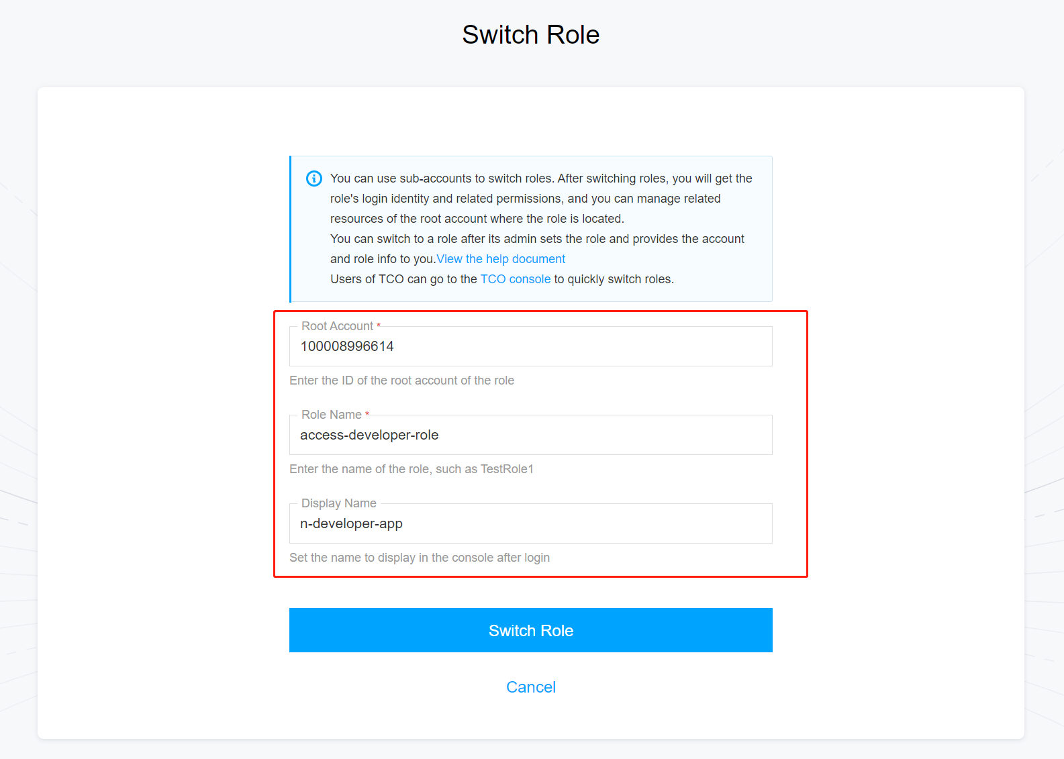Image resolution: width=1064 pixels, height=759 pixels.
Task: Focus the Root Account input field
Action: pos(530,347)
